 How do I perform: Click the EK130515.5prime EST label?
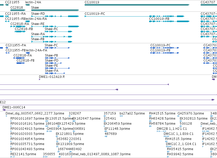pyautogui.click(x=59, y=119)
